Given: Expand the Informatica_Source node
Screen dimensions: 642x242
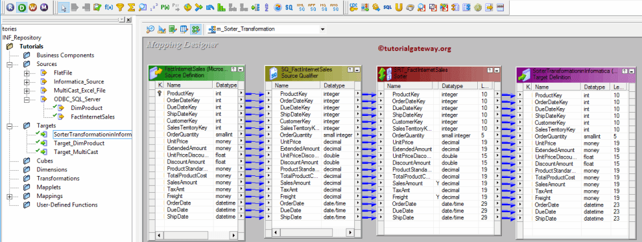Looking at the screenshot, I should click(27, 82).
